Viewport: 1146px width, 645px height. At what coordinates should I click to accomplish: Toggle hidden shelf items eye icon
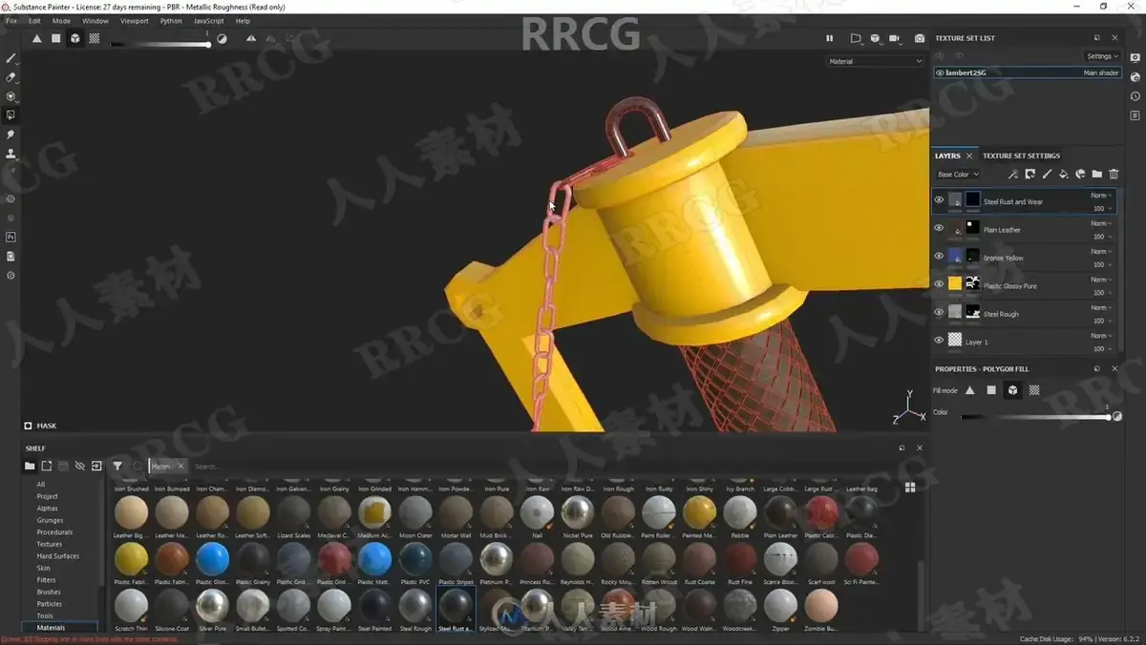(80, 467)
